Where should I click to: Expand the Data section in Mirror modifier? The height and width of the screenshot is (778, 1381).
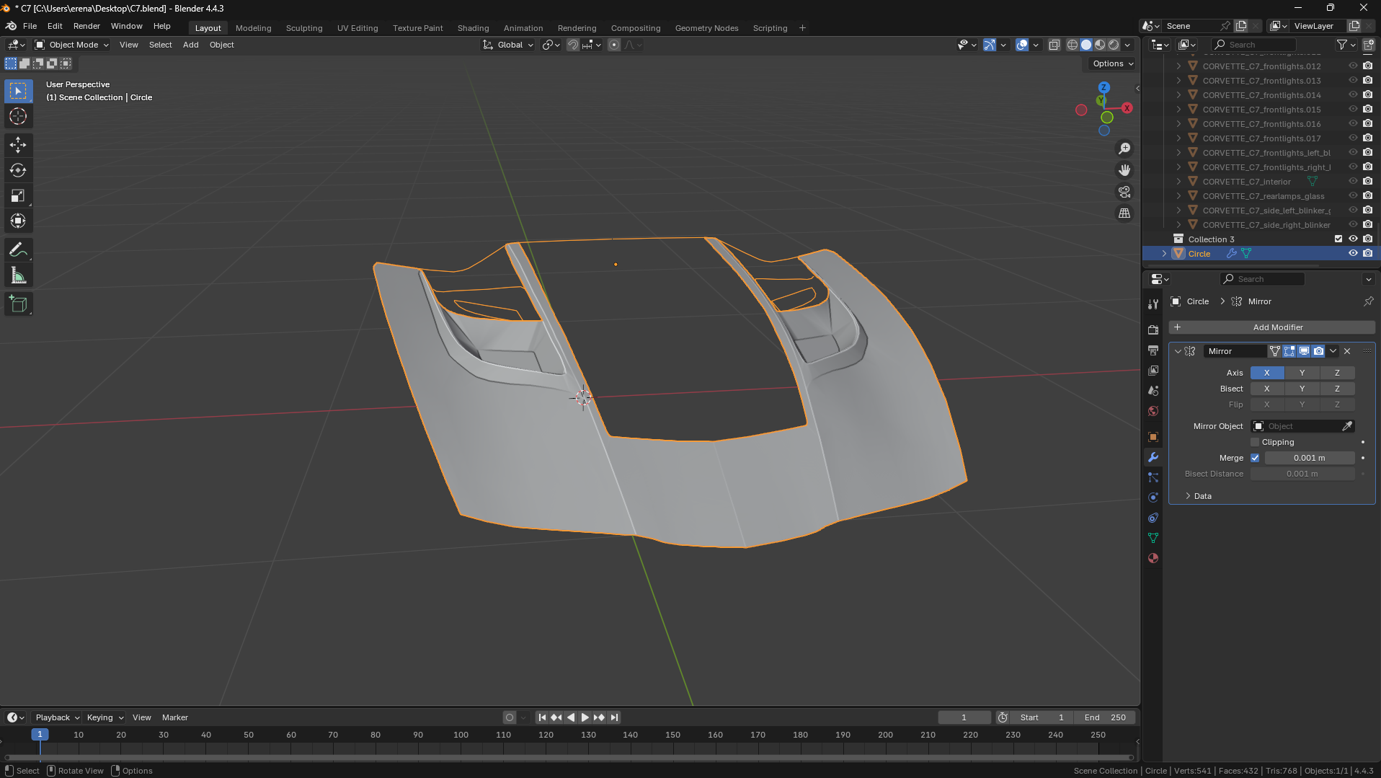[1202, 496]
